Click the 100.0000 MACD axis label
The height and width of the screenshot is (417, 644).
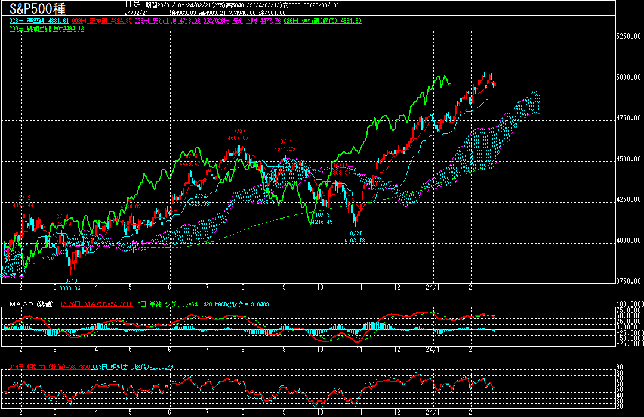(x=630, y=304)
